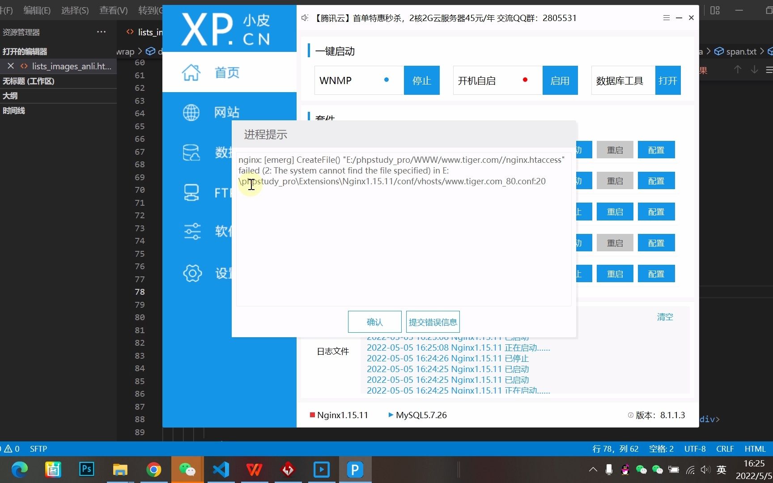The height and width of the screenshot is (483, 773).
Task: Expand the 无标题 (工作区) section
Action: pos(58,81)
